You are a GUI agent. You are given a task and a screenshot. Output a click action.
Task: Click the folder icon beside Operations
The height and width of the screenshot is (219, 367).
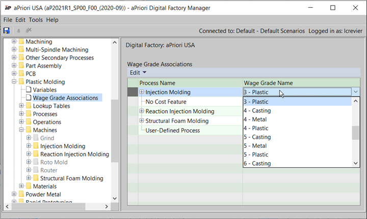point(29,122)
